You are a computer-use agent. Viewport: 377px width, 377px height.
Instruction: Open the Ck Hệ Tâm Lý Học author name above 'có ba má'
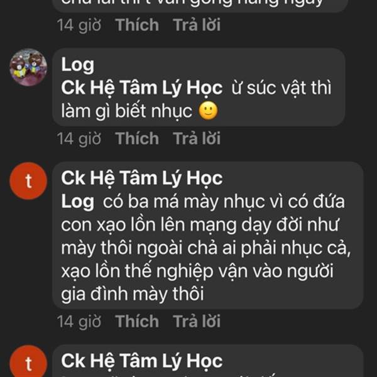click(x=141, y=178)
